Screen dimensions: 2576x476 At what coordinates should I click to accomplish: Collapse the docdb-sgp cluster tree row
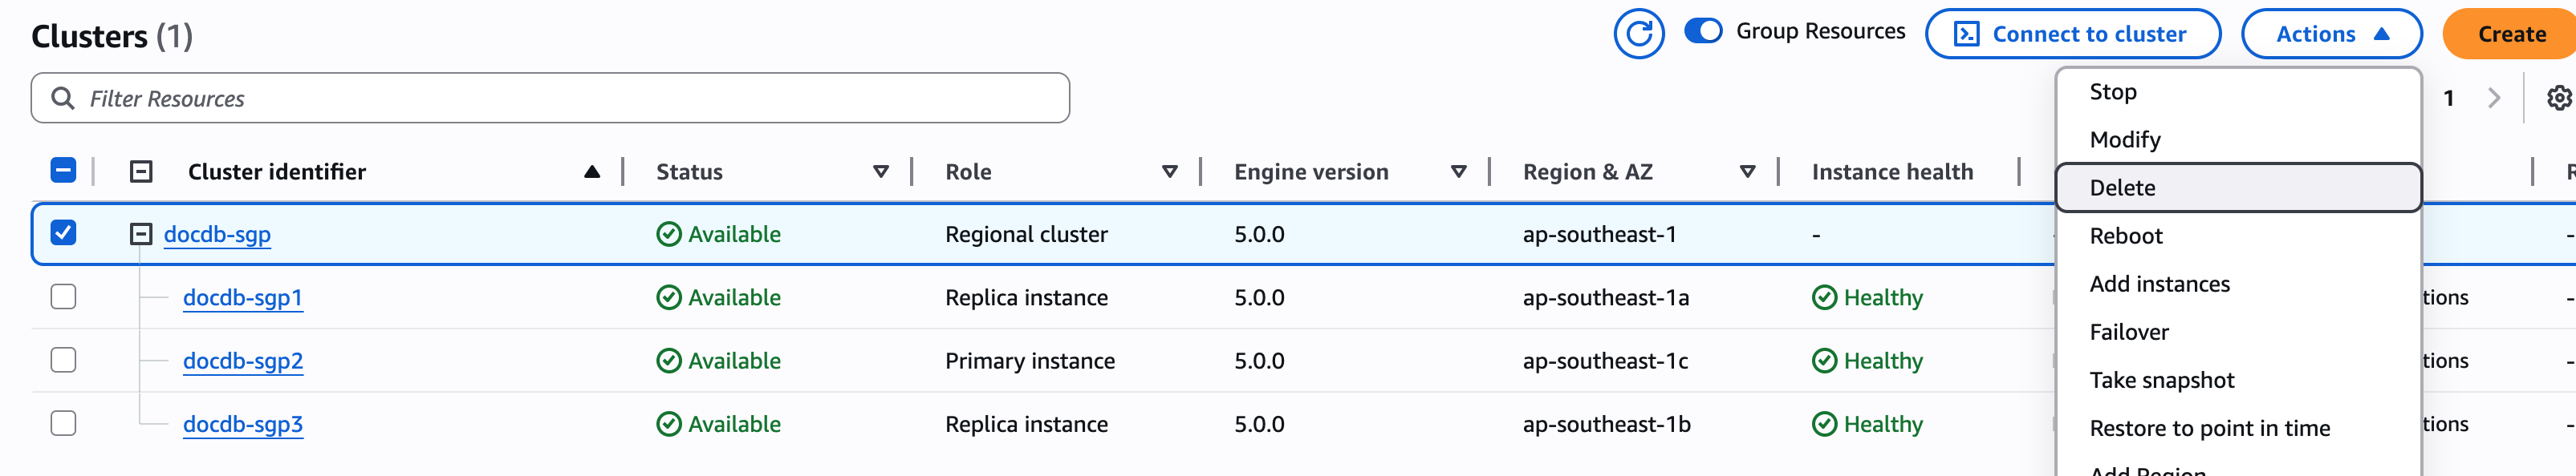141,233
